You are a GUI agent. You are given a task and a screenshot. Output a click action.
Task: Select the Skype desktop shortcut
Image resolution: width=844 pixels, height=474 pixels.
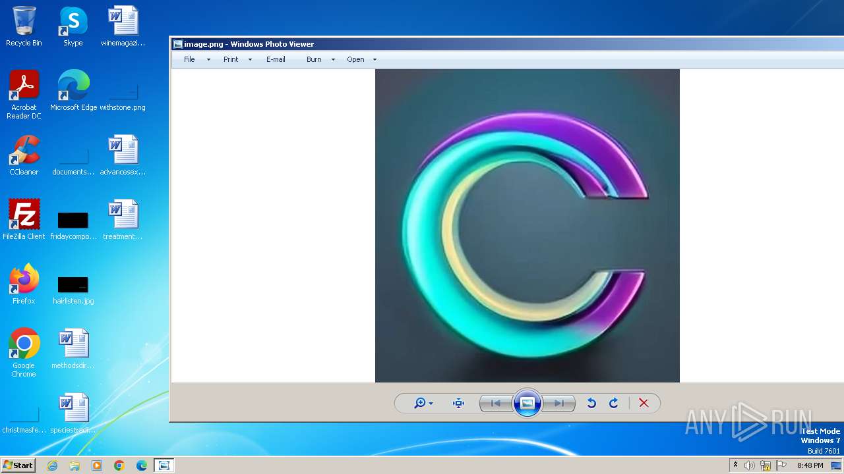pos(73,26)
